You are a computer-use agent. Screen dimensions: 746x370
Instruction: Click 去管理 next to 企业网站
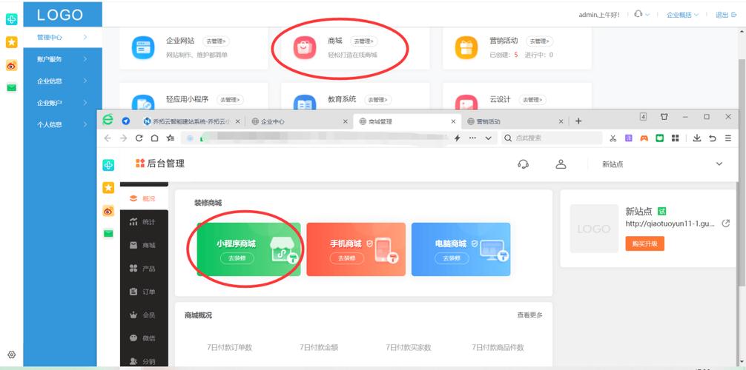coord(217,41)
